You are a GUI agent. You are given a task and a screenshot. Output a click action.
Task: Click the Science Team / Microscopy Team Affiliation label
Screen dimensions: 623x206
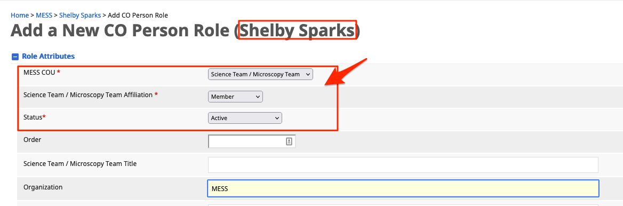point(91,95)
